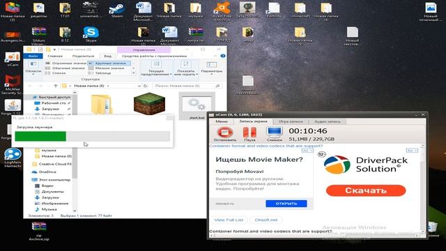This screenshot has width=446, height=251.
Task: Click the Explorer search magnifier icon
Action: 217,86
